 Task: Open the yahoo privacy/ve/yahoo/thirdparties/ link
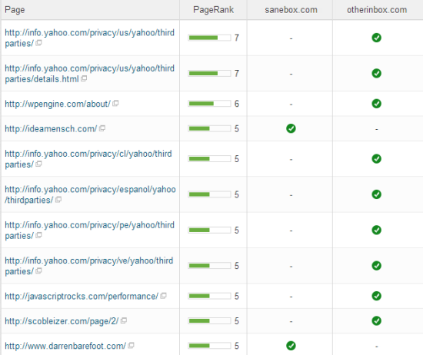(88, 266)
